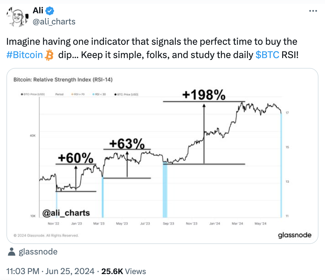
Task: Click the Ali display name
Action: [x=38, y=11]
